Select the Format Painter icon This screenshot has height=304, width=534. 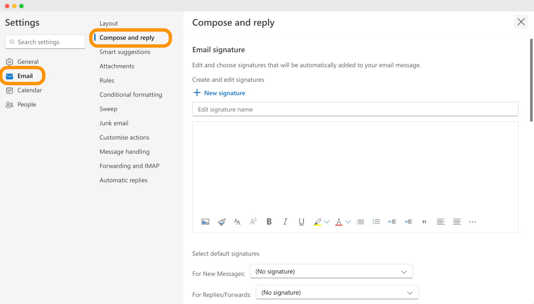[221, 221]
